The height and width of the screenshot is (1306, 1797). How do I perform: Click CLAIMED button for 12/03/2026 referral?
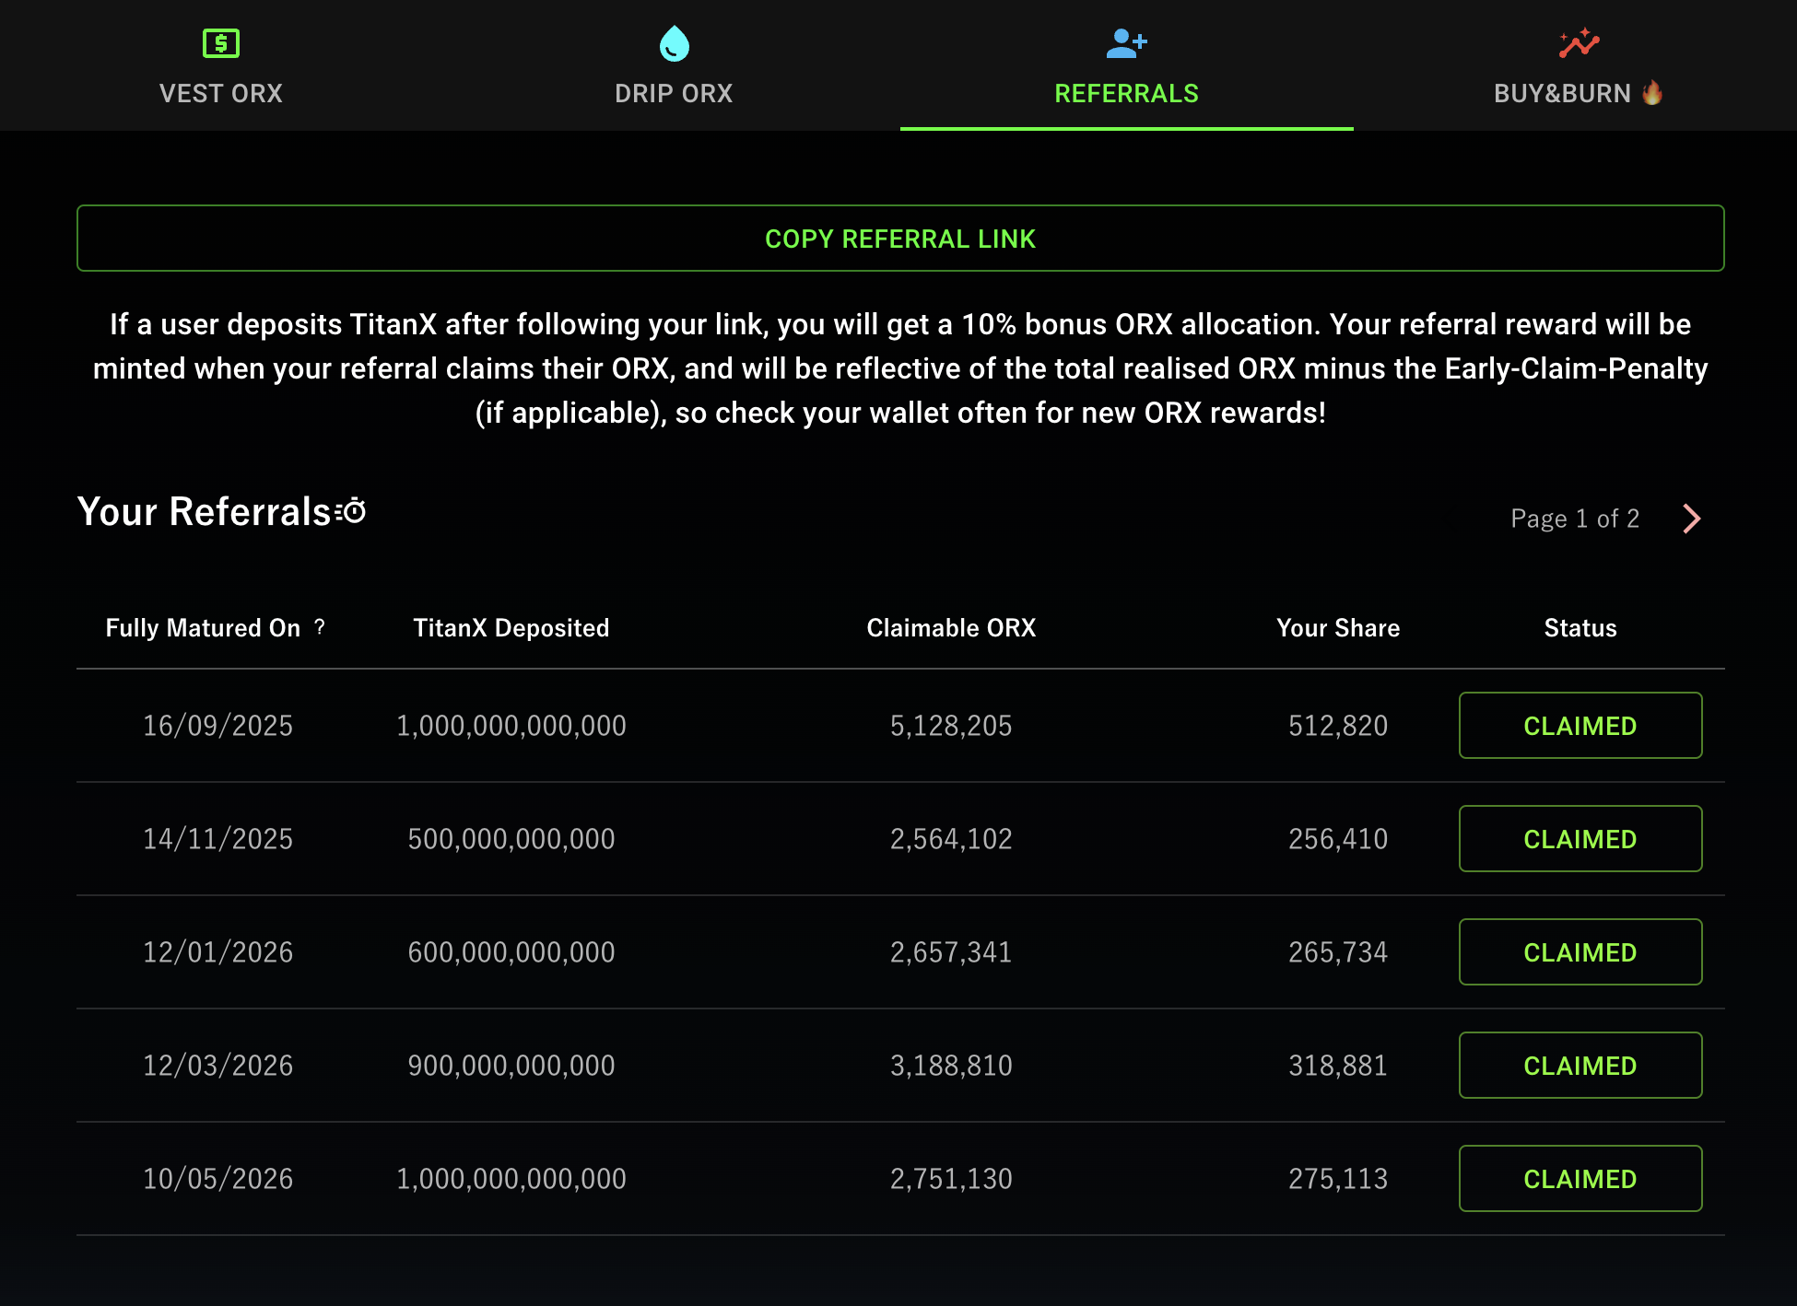coord(1580,1066)
